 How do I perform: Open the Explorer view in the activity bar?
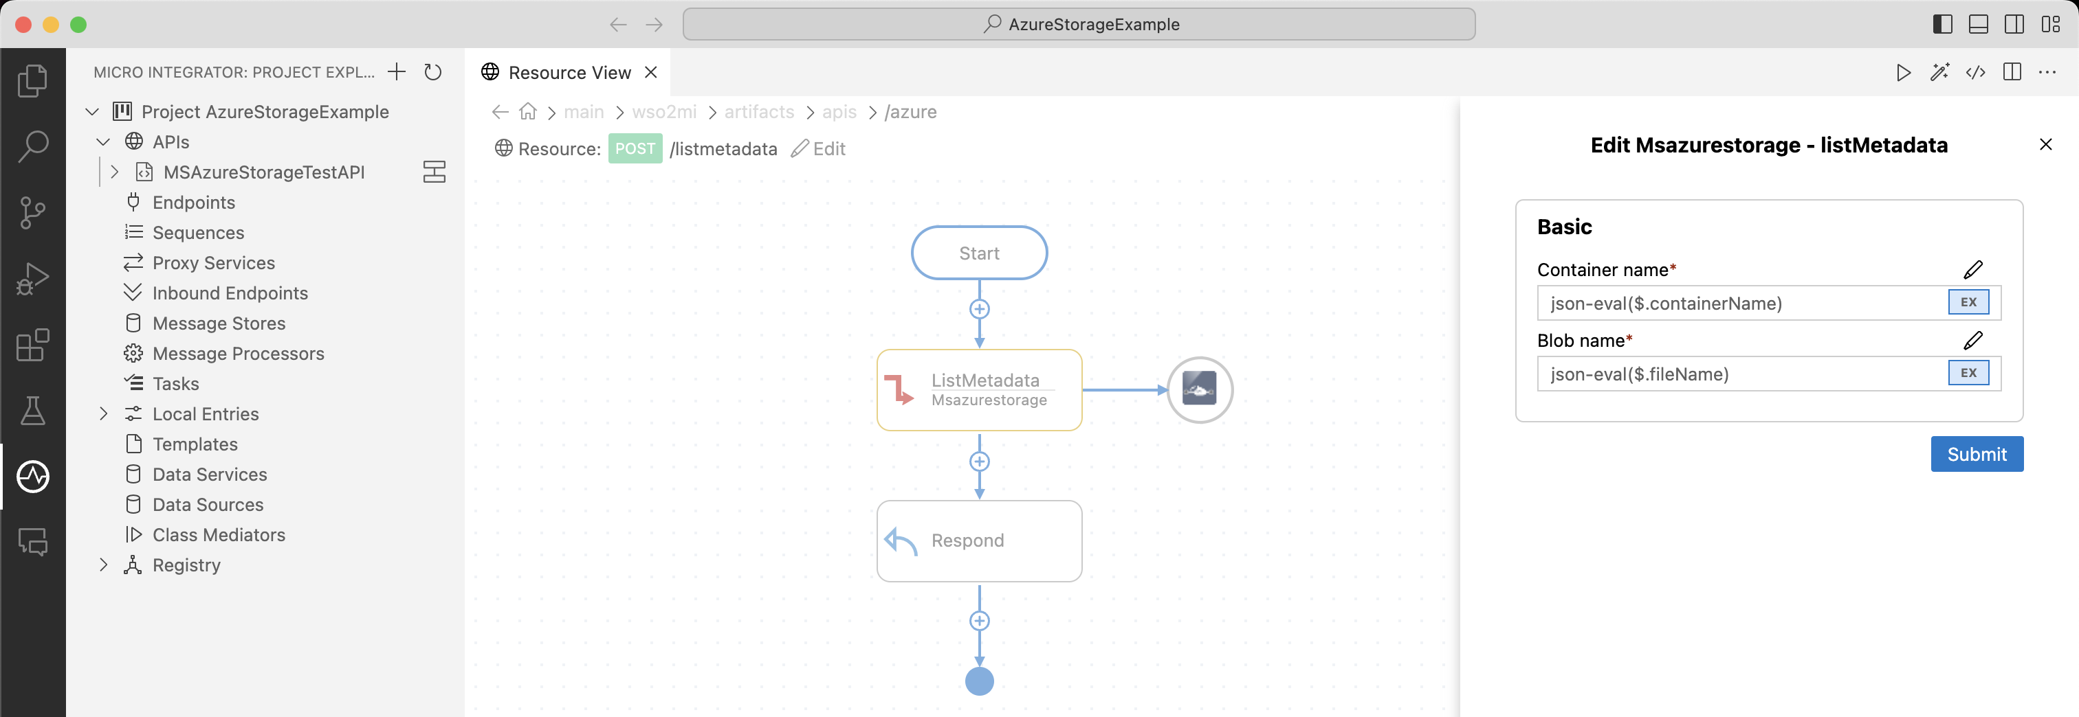click(32, 80)
